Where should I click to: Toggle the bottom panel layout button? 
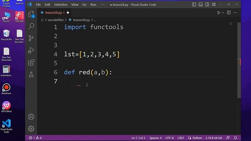tap(200, 4)
